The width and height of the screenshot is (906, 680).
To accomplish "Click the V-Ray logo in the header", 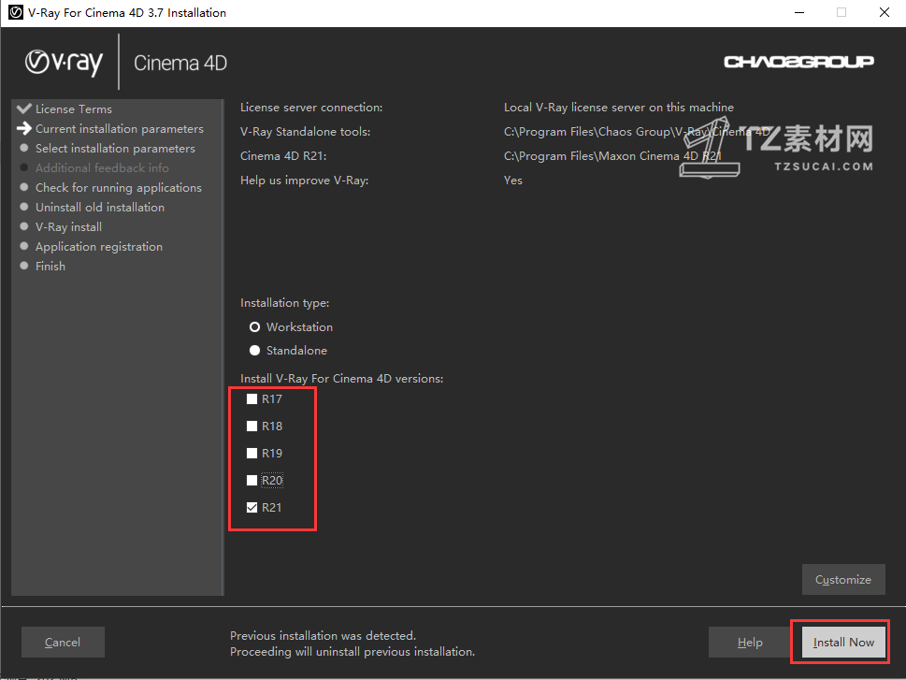I will click(65, 63).
